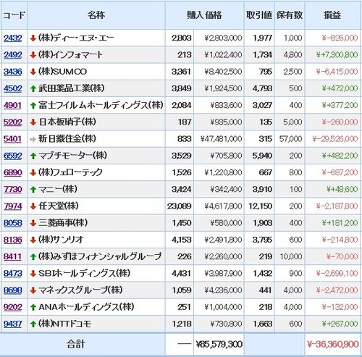Viewport: 362px width, 357px height.
Task: Click purchase amount ¥47,481,000
Action: (221, 139)
